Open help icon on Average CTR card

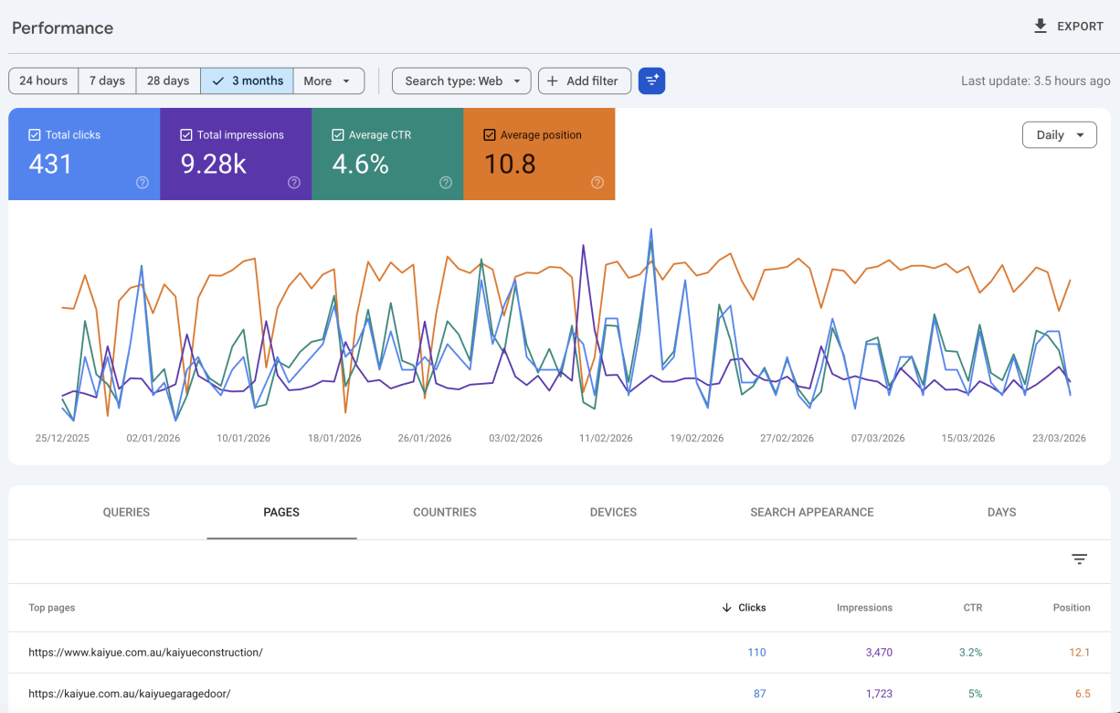446,182
